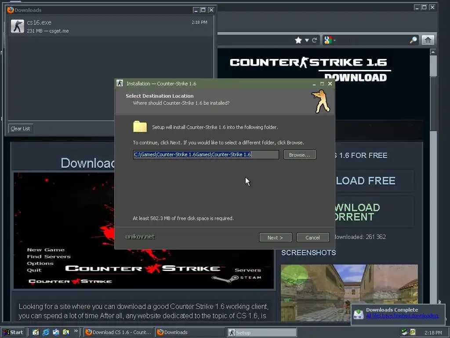Click the installer title bar Counter-Strike icon

pos(120,83)
